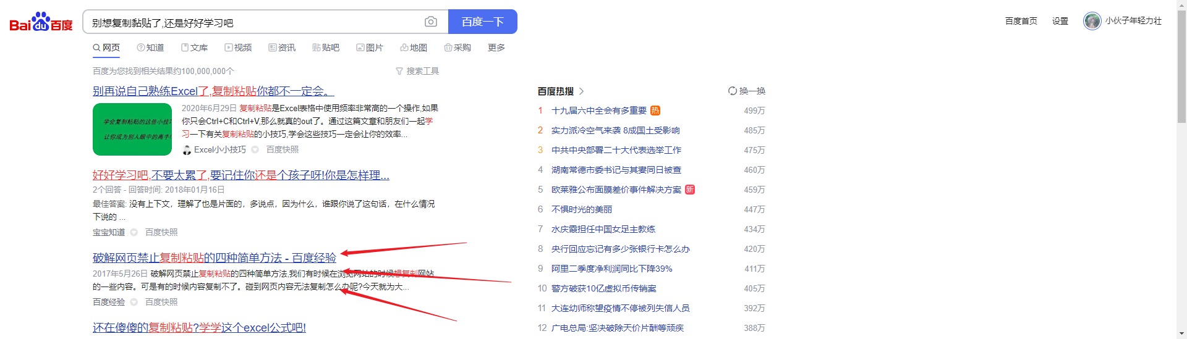Open hot topic 警方破获10亿虚拟币传销案

click(604, 288)
